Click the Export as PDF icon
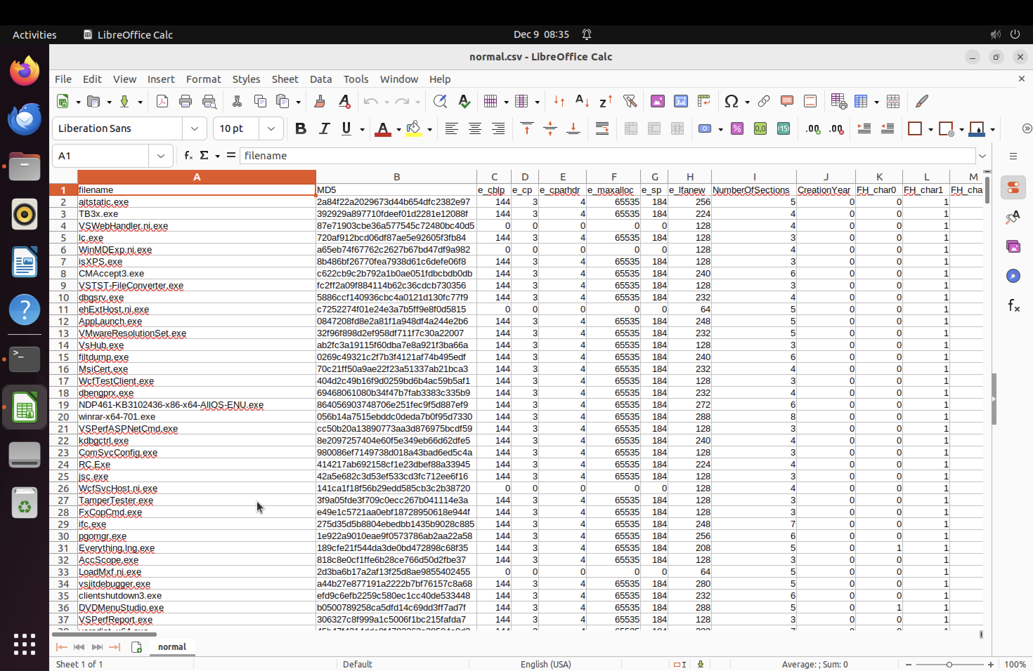The width and height of the screenshot is (1033, 671). pyautogui.click(x=162, y=101)
